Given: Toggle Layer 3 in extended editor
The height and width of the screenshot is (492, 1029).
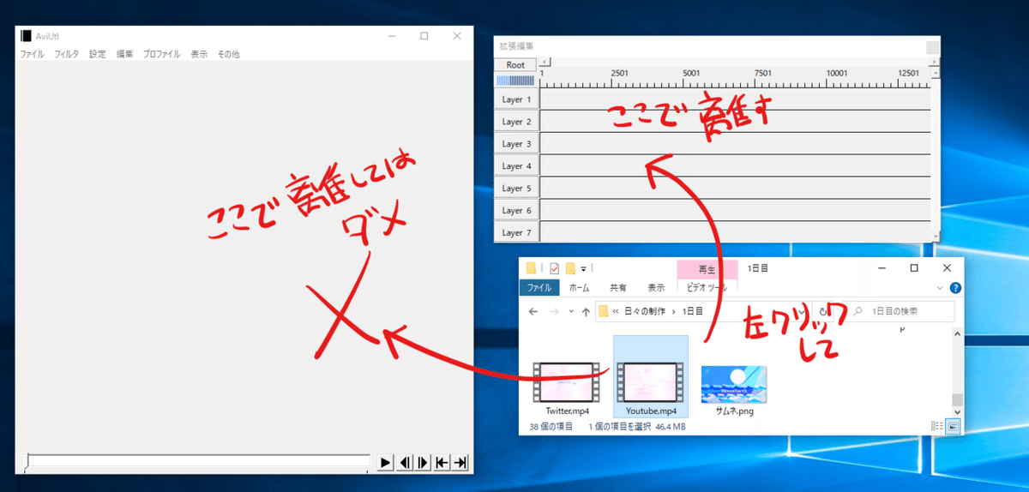Looking at the screenshot, I should point(517,144).
